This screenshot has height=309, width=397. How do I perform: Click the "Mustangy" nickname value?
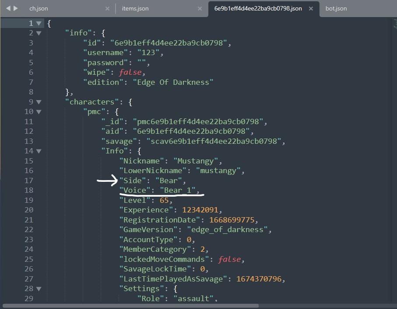tap(196, 161)
